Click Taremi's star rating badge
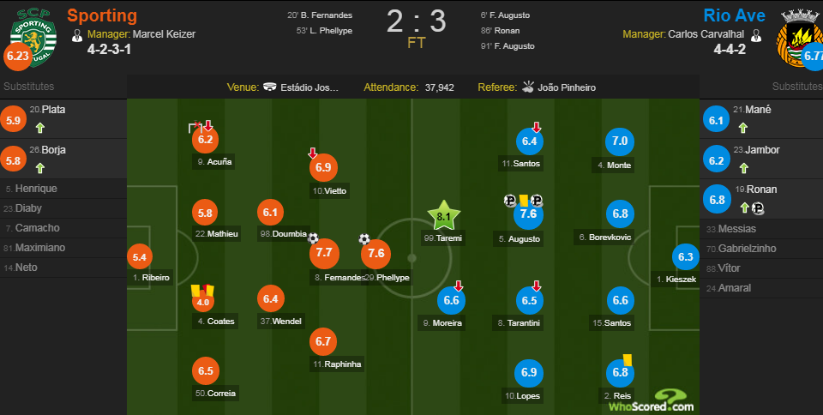823x415 pixels. (443, 218)
